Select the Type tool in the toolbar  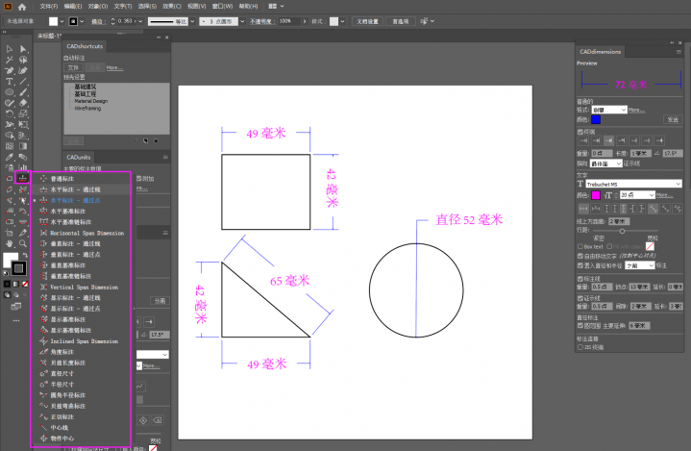pyautogui.click(x=9, y=82)
